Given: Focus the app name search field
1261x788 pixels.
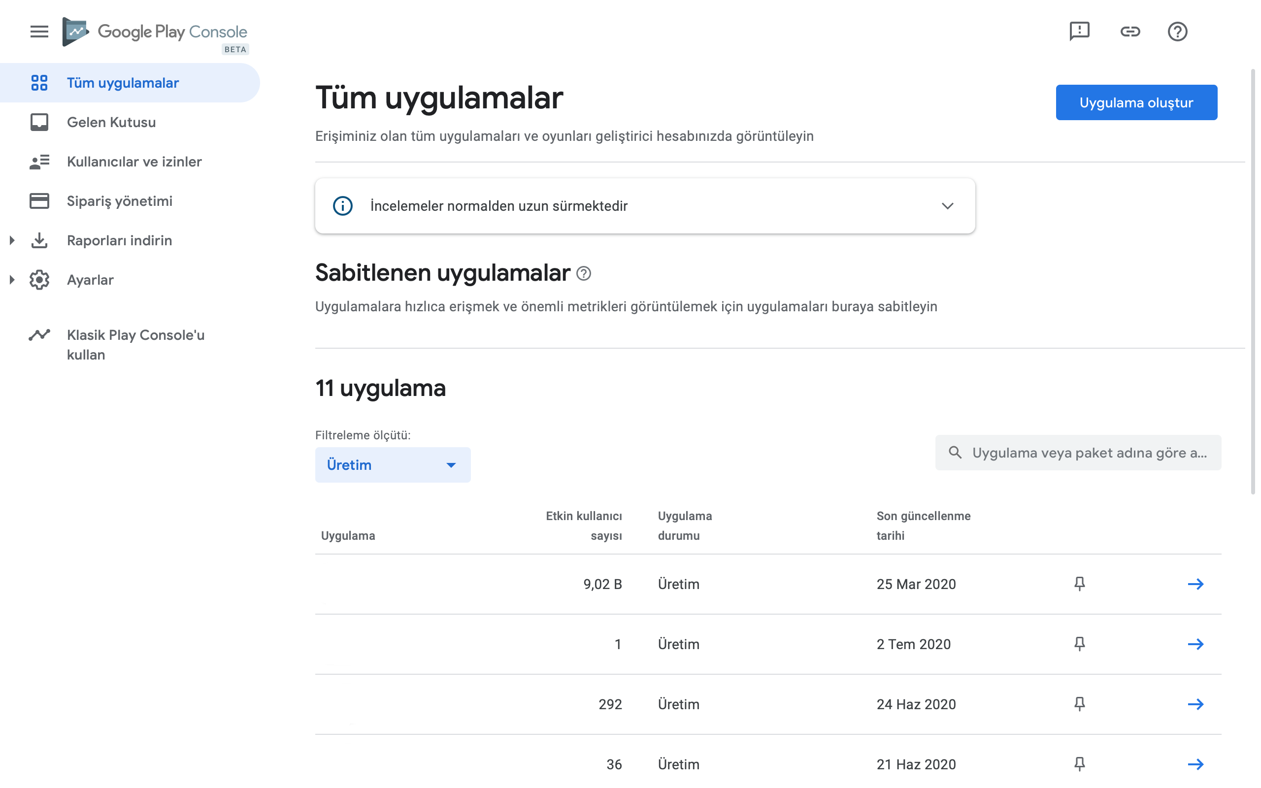Looking at the screenshot, I should [x=1078, y=453].
